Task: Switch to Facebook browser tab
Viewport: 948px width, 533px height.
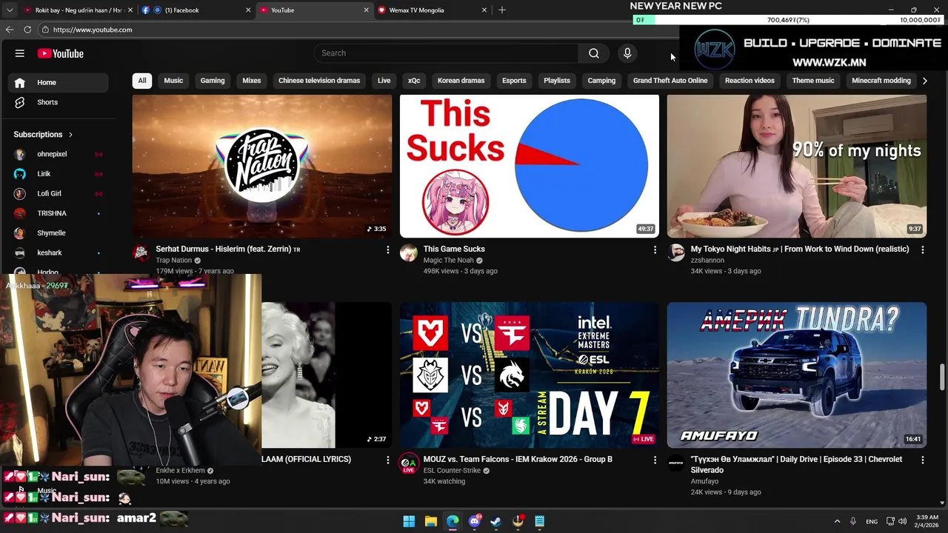Action: [x=196, y=10]
